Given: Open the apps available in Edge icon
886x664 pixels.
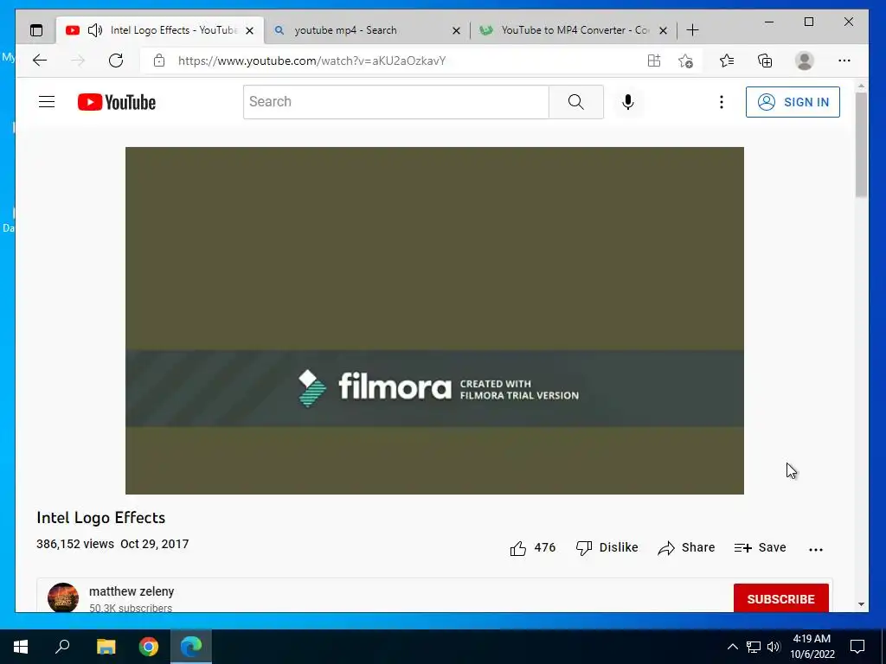Looking at the screenshot, I should [x=654, y=61].
